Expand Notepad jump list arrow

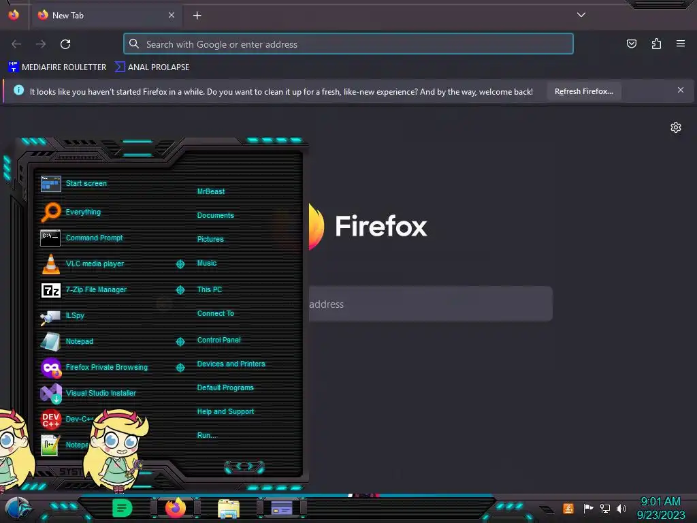(x=180, y=342)
